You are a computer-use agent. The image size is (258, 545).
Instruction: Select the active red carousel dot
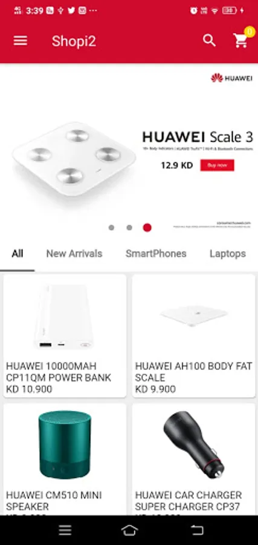pos(147,228)
